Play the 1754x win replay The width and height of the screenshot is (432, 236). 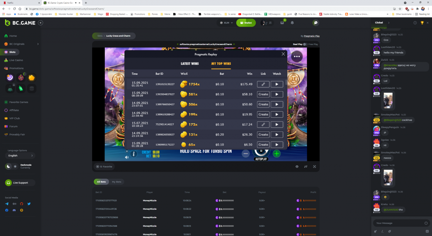click(277, 84)
